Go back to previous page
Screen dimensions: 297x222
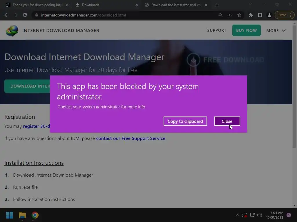(6, 15)
